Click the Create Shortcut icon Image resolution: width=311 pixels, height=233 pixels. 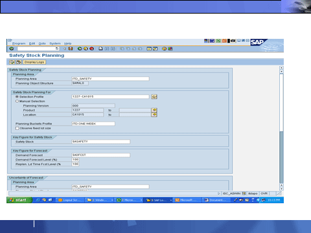(x=155, y=49)
